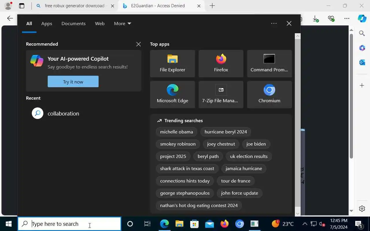The width and height of the screenshot is (370, 231).
Task: Choose uk election results trending chip
Action: click(x=249, y=156)
